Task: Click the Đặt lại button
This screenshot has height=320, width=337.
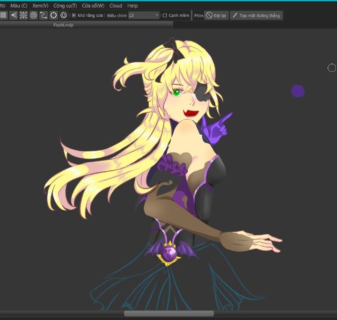Action: [x=216, y=15]
